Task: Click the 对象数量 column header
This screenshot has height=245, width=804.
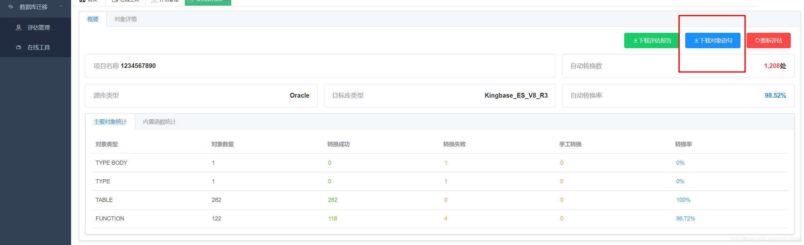Action: [x=222, y=144]
